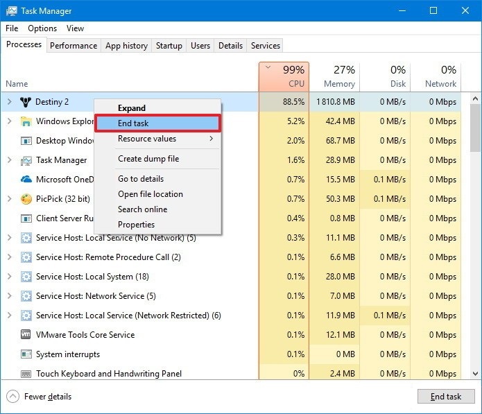Click the VMware Tools Core Service icon
The height and width of the screenshot is (414, 482).
[x=26, y=335]
